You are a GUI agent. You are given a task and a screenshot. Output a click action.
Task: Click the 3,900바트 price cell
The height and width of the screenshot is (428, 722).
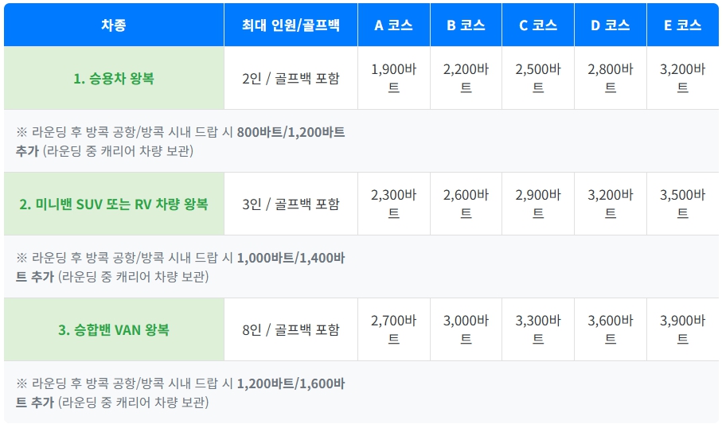tap(682, 329)
